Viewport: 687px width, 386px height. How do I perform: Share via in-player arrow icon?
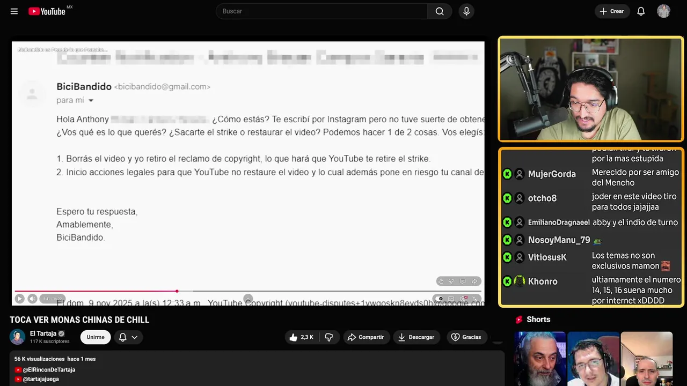point(474,281)
